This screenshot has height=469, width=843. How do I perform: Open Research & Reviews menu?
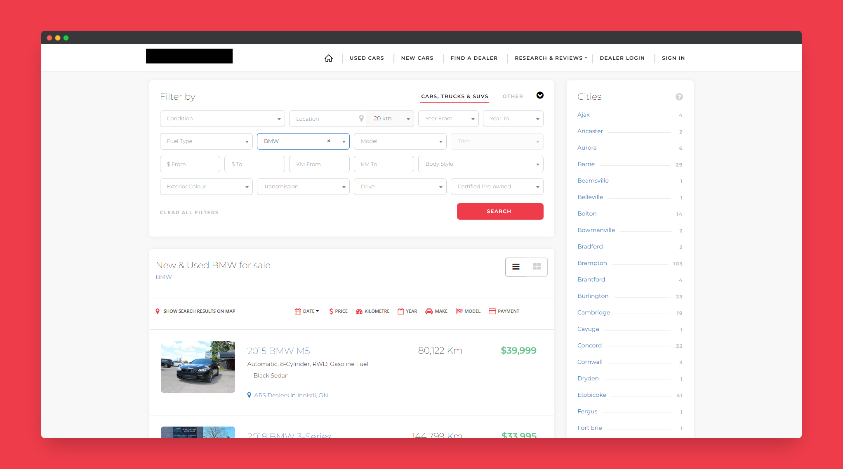point(551,58)
